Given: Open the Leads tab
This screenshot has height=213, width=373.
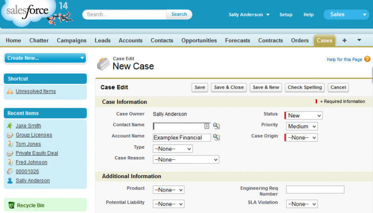Looking at the screenshot, I should pos(103,41).
